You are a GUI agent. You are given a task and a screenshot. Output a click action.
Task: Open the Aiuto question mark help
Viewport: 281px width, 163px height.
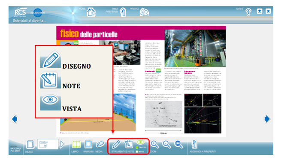pos(248,12)
